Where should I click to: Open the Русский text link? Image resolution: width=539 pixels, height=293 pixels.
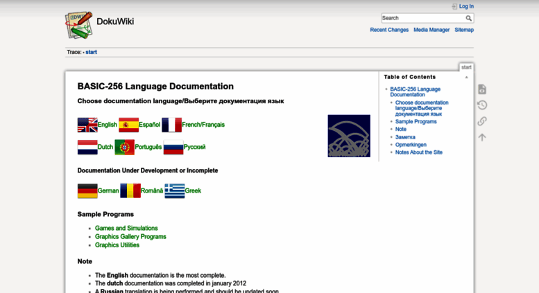coord(194,147)
